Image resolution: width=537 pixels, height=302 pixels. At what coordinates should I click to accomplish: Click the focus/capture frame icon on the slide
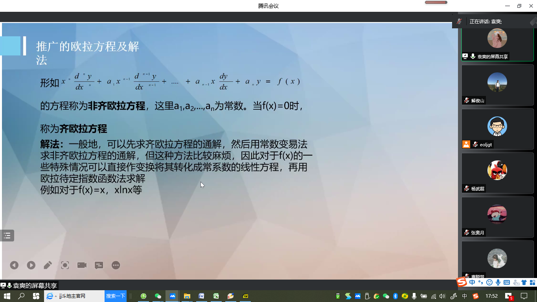click(65, 265)
